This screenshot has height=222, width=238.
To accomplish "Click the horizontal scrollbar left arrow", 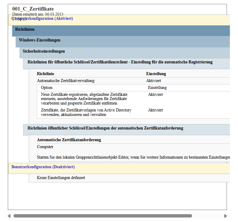I will pos(9,216).
